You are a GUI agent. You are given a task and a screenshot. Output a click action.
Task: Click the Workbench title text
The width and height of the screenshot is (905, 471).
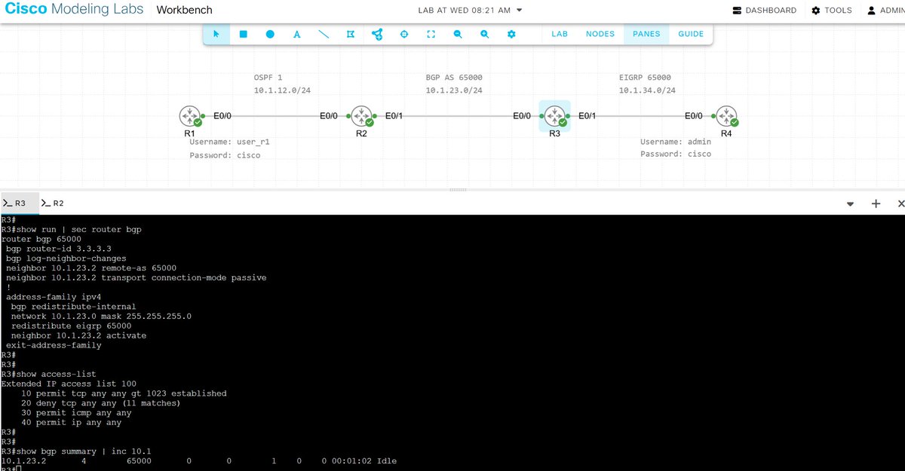point(185,11)
